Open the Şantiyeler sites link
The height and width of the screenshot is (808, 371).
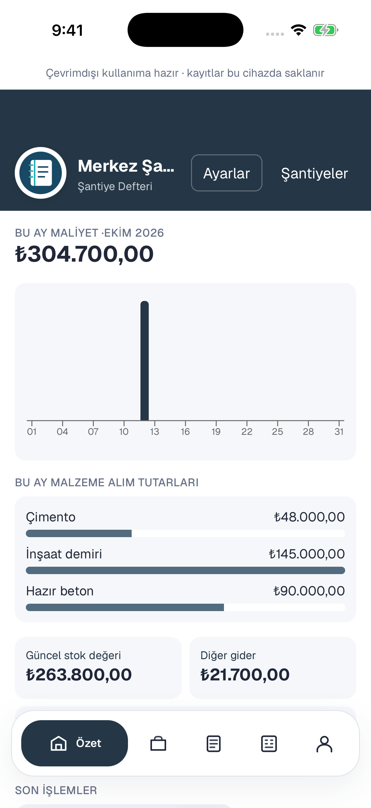(x=314, y=173)
